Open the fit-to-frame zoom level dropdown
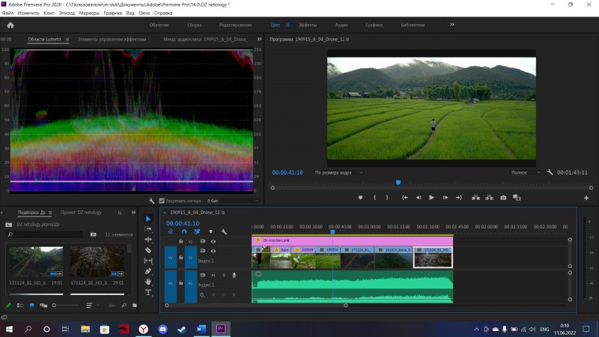599x337 pixels. click(x=338, y=172)
